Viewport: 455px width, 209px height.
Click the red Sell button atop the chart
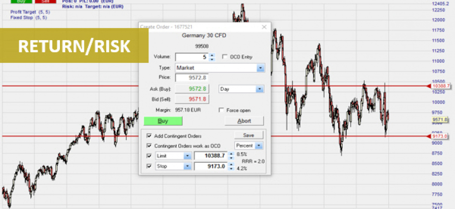pos(46,2)
